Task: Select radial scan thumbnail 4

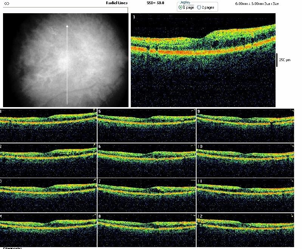Action: point(48,229)
